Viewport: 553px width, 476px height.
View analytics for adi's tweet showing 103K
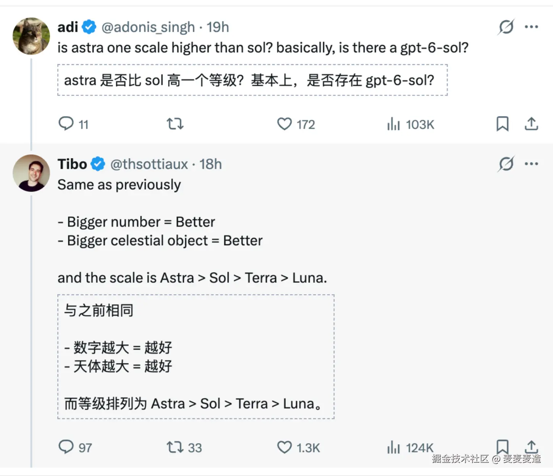(411, 124)
